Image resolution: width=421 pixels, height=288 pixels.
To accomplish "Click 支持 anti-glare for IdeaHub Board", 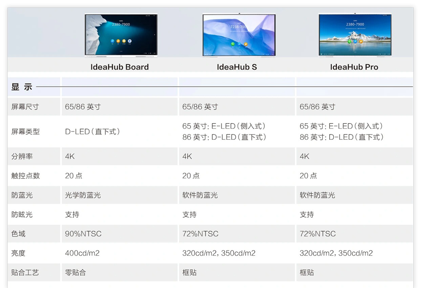I will 72,214.
